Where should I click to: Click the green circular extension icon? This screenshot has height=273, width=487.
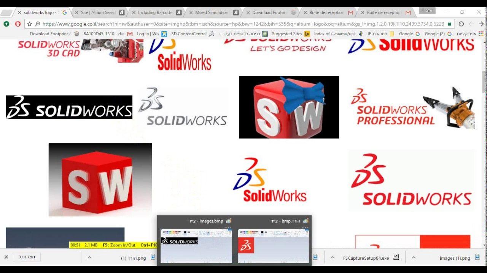6,24
